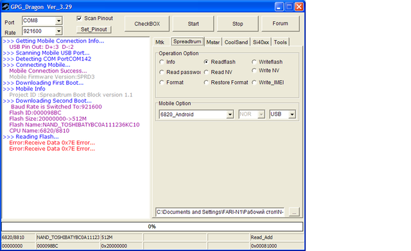Image resolution: width=411 pixels, height=251 pixels.
Task: Click the 'Reading Flash...' log line
Action: [x=31, y=137]
